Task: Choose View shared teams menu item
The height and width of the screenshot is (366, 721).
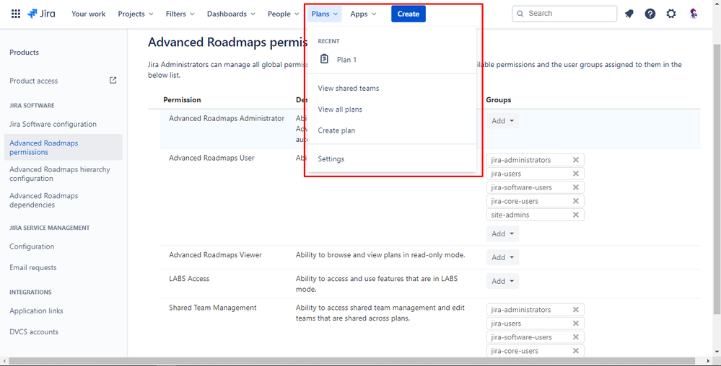Action: click(391, 88)
